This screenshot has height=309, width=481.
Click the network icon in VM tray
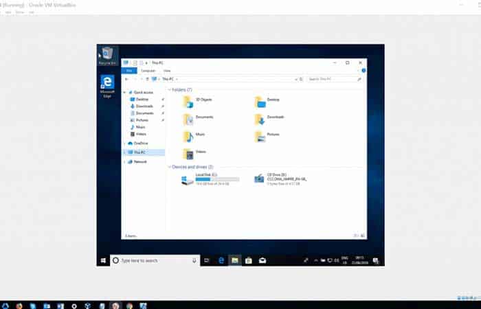pyautogui.click(x=330, y=260)
